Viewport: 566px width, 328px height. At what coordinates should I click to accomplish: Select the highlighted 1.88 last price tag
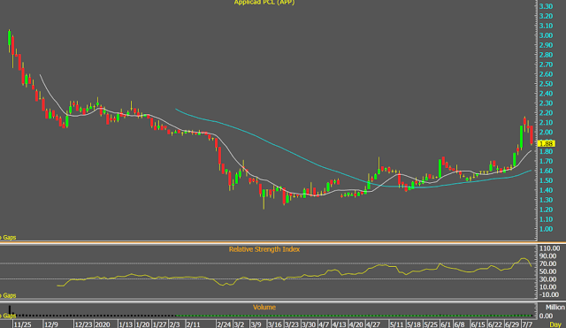tap(546, 143)
